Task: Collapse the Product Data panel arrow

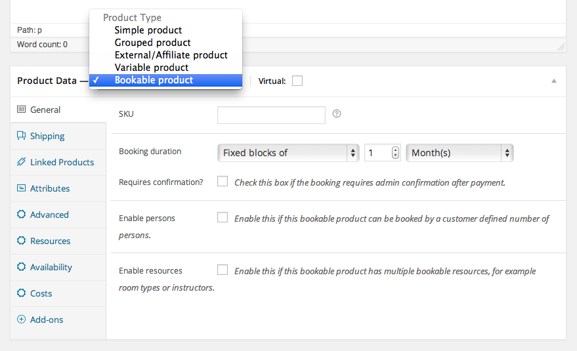Action: [x=553, y=81]
